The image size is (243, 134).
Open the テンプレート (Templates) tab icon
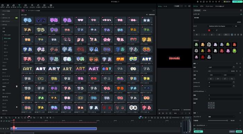click(x=51, y=6)
